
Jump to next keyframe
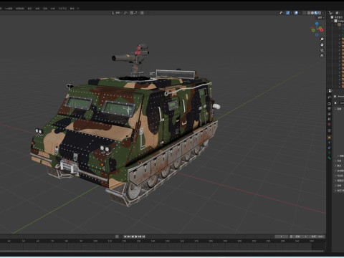140,236
